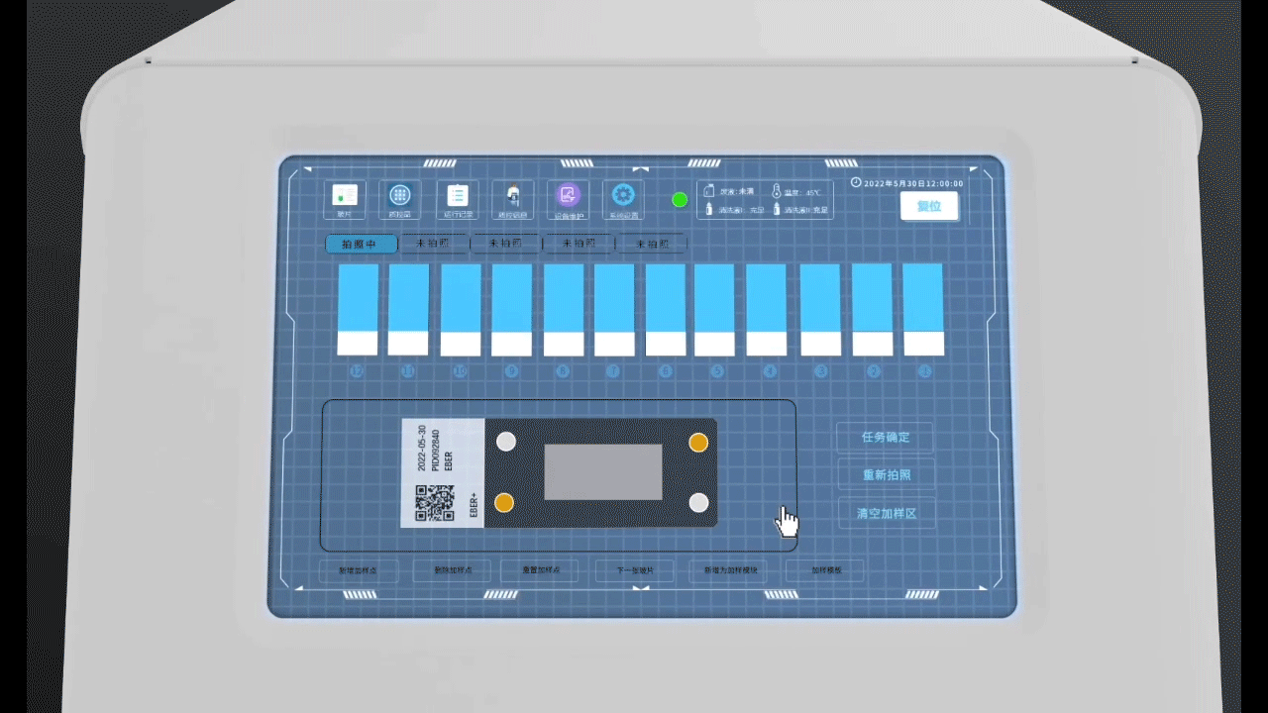Image resolution: width=1268 pixels, height=713 pixels.
Task: Click the gray rectangle sample area on slide
Action: coord(603,472)
